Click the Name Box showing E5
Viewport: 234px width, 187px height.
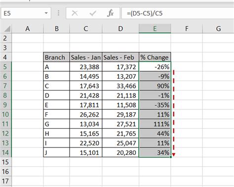(26, 13)
